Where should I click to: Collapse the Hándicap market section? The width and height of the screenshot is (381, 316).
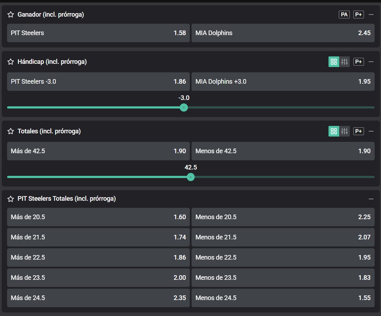[371, 62]
